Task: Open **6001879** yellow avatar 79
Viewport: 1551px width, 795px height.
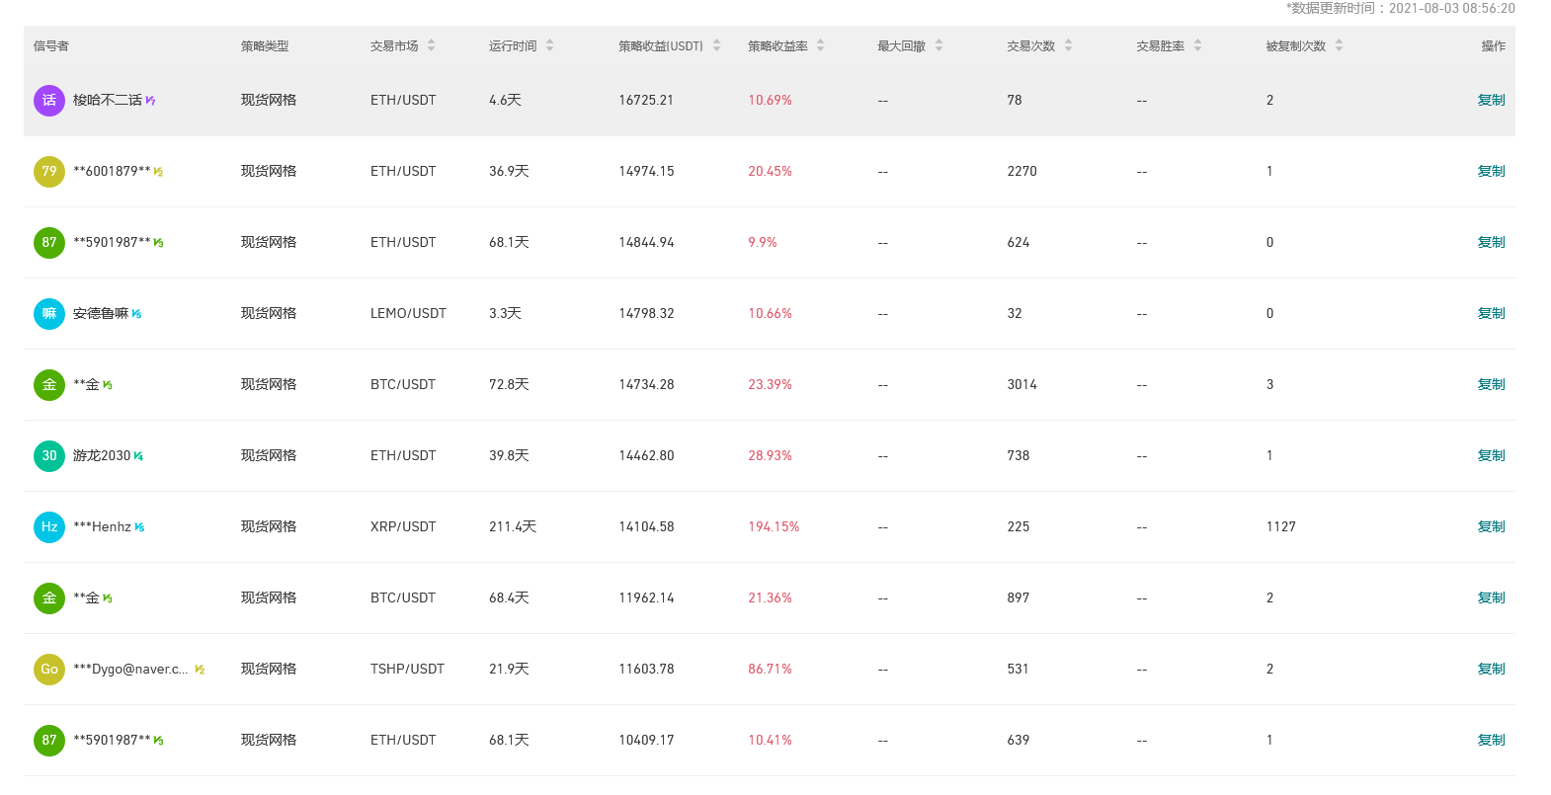Action: point(49,172)
